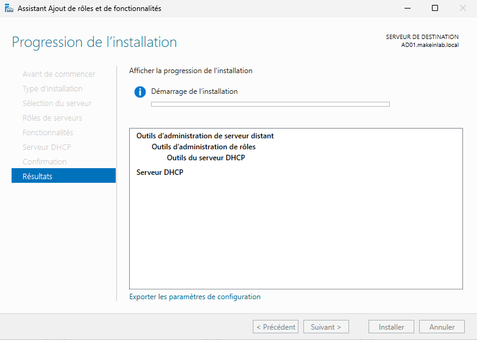Screen dimensions: 477x340
Task: Minimize the wizard window
Action: click(406, 9)
